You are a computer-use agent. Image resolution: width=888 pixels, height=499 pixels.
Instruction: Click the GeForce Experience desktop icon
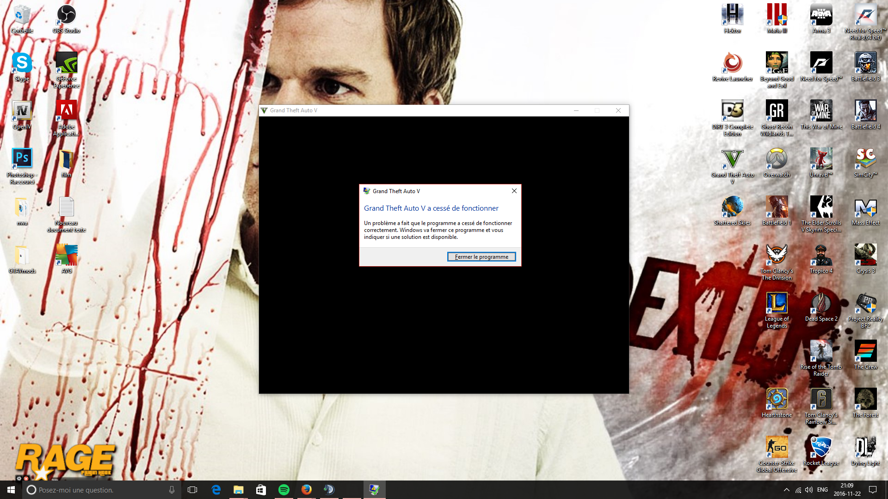(x=66, y=68)
